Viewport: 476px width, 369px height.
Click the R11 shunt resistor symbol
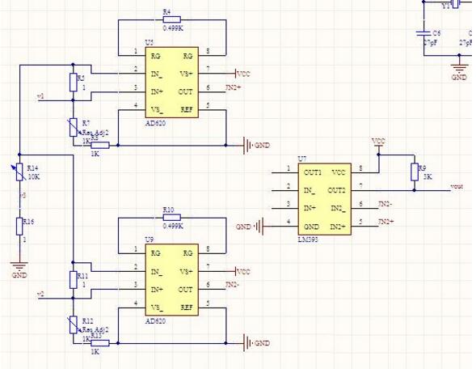click(74, 280)
